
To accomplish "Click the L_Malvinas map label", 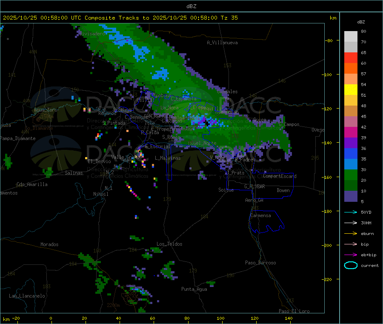I will (168, 158).
